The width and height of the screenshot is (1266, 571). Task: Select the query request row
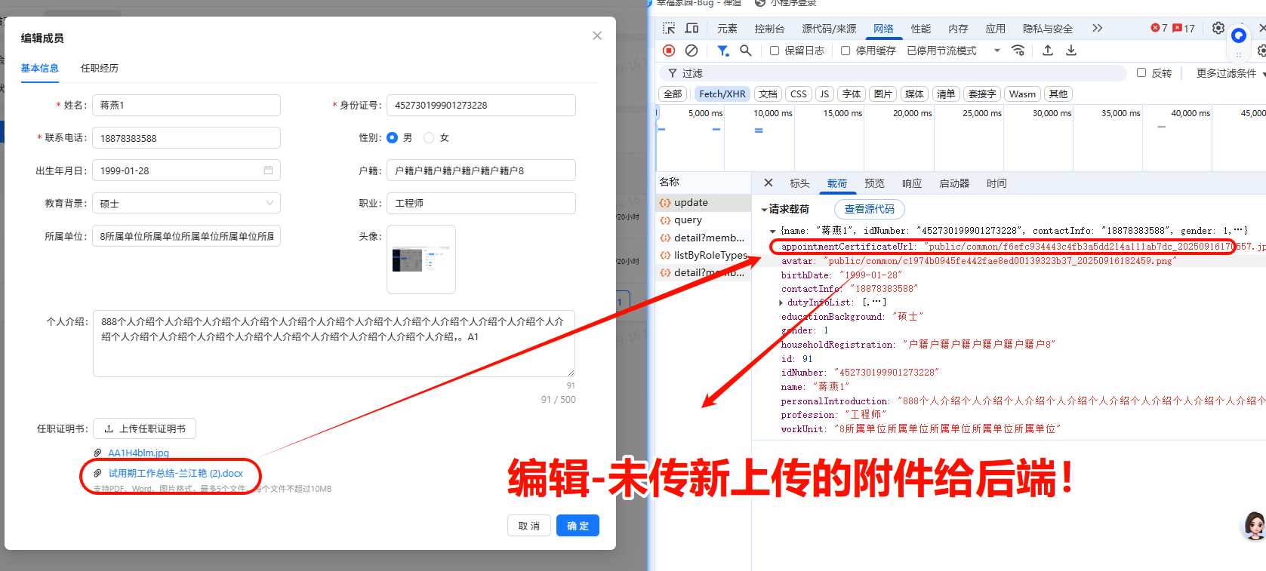click(704, 219)
